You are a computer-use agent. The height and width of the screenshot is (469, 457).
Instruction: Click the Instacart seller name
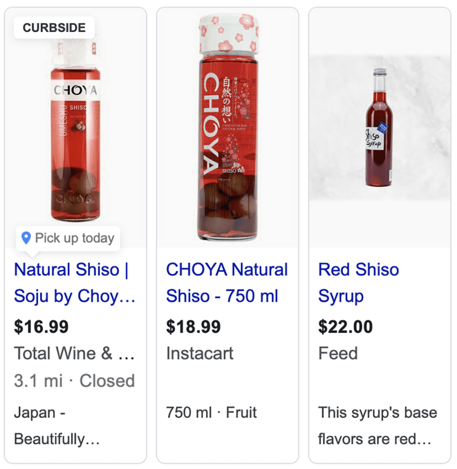tap(200, 353)
